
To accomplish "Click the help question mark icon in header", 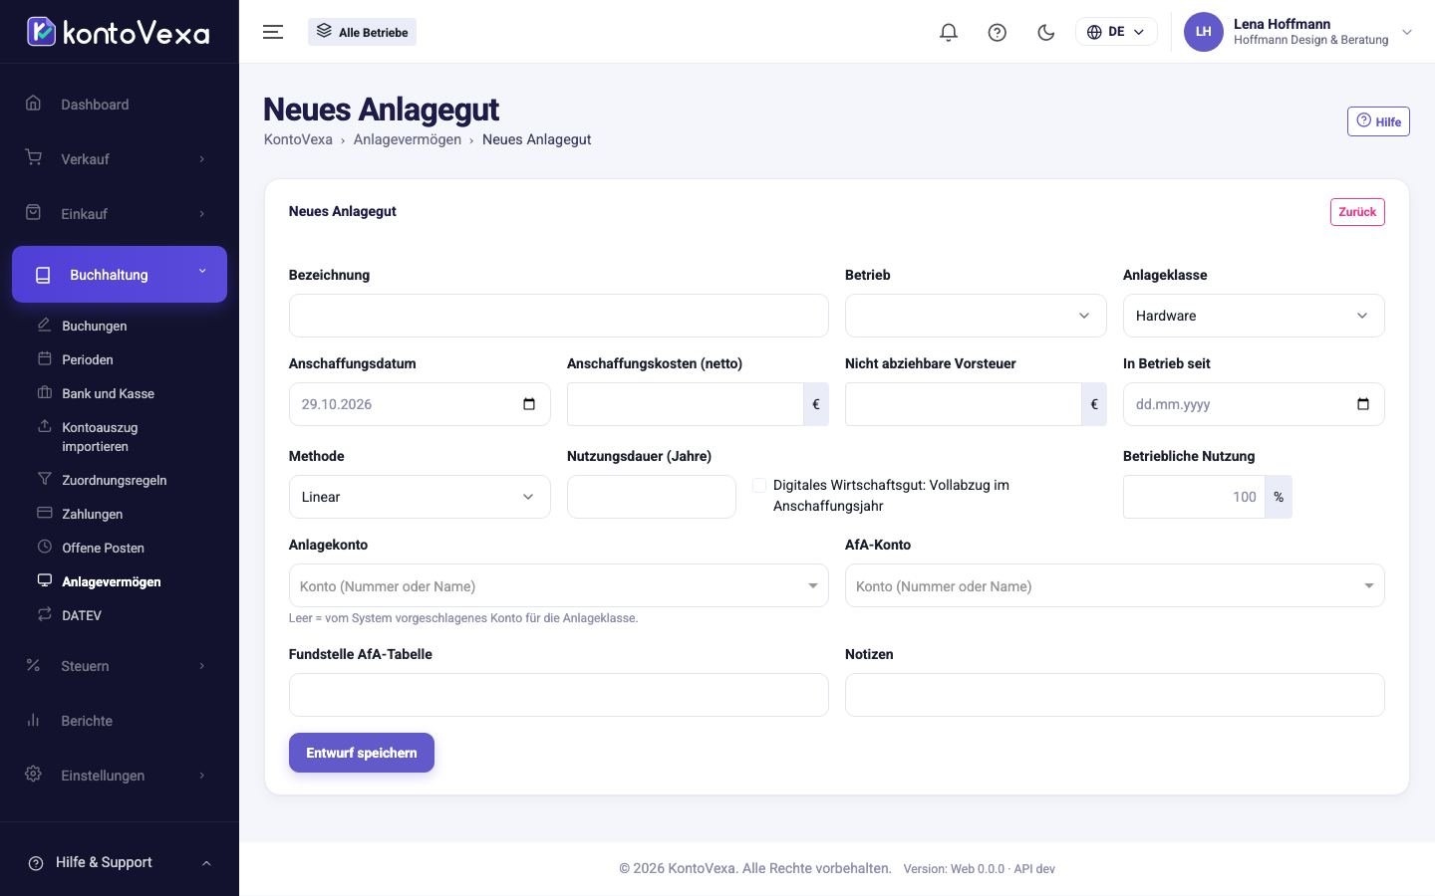I will point(997,32).
